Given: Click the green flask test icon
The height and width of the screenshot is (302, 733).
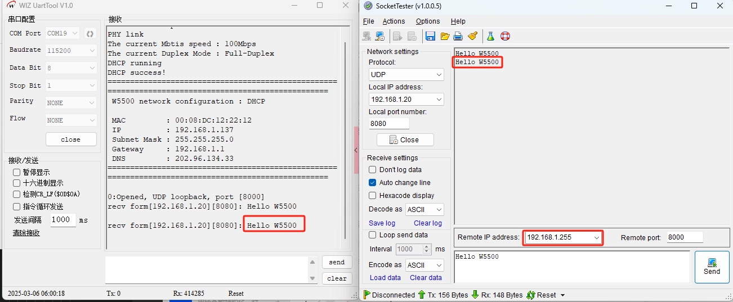Looking at the screenshot, I should (490, 36).
